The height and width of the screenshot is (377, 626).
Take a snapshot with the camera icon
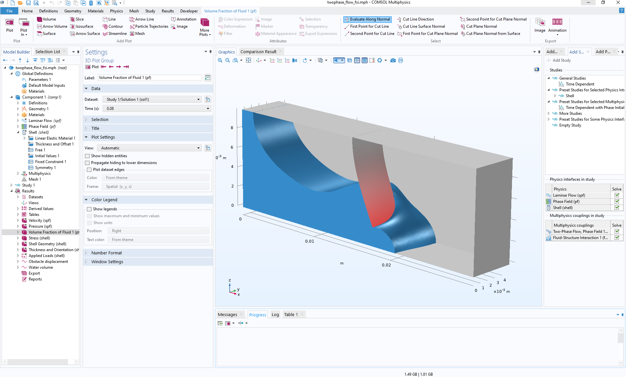(x=393, y=60)
